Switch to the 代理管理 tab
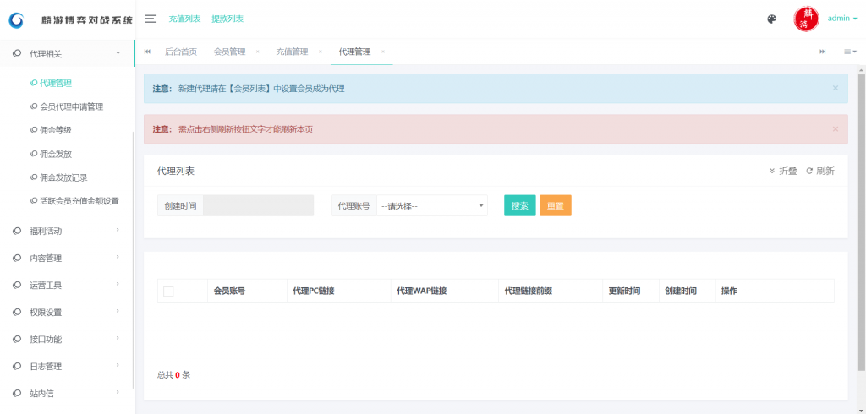 pyautogui.click(x=354, y=52)
